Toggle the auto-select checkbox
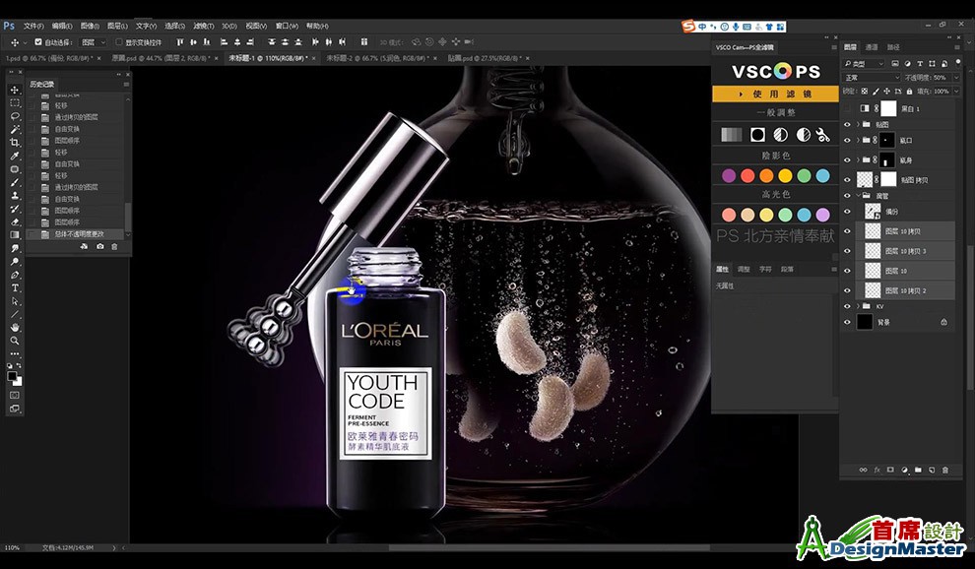Viewport: 975px width, 569px height. [x=38, y=42]
